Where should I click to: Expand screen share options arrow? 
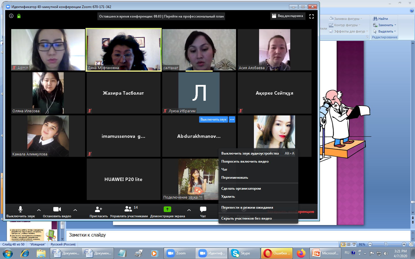pos(189,210)
